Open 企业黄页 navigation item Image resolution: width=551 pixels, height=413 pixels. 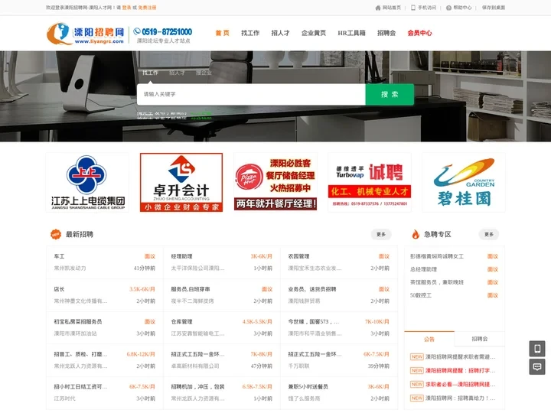pos(314,33)
